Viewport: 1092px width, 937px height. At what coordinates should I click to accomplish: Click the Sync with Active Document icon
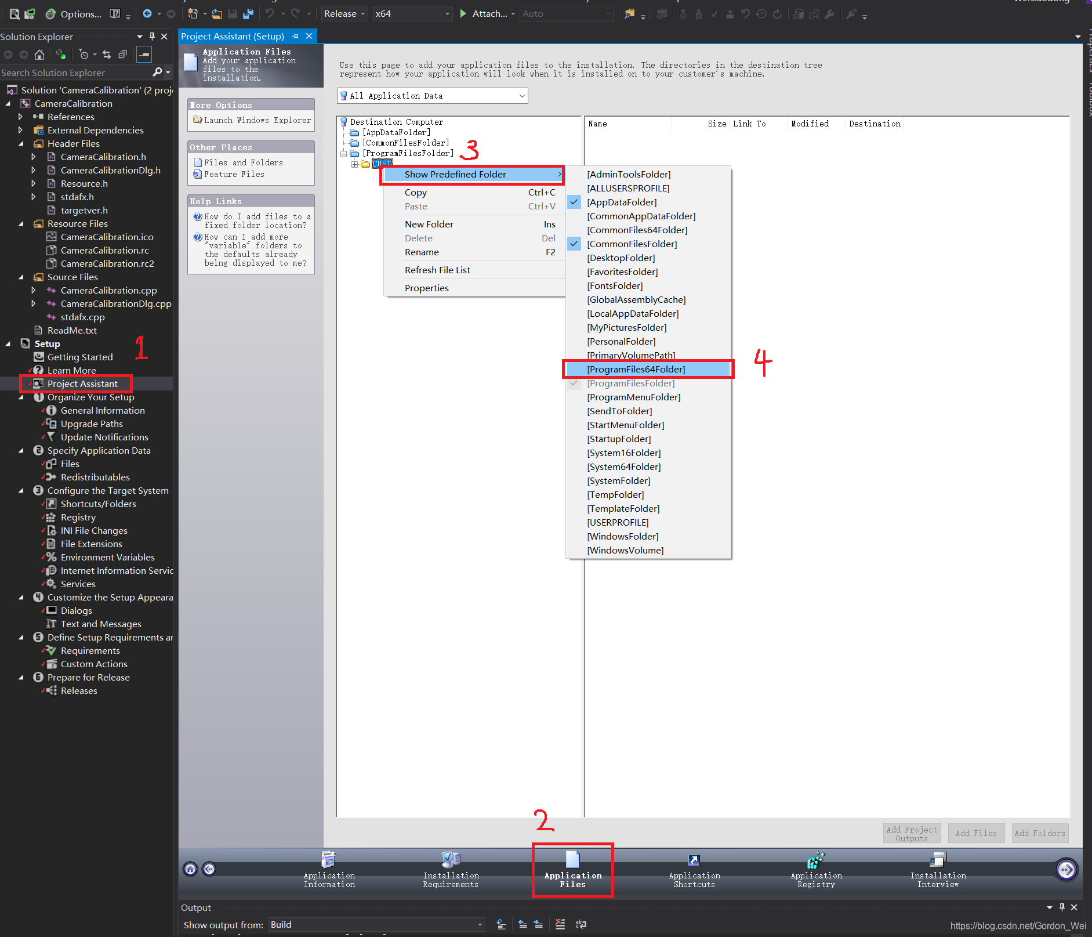click(x=107, y=55)
